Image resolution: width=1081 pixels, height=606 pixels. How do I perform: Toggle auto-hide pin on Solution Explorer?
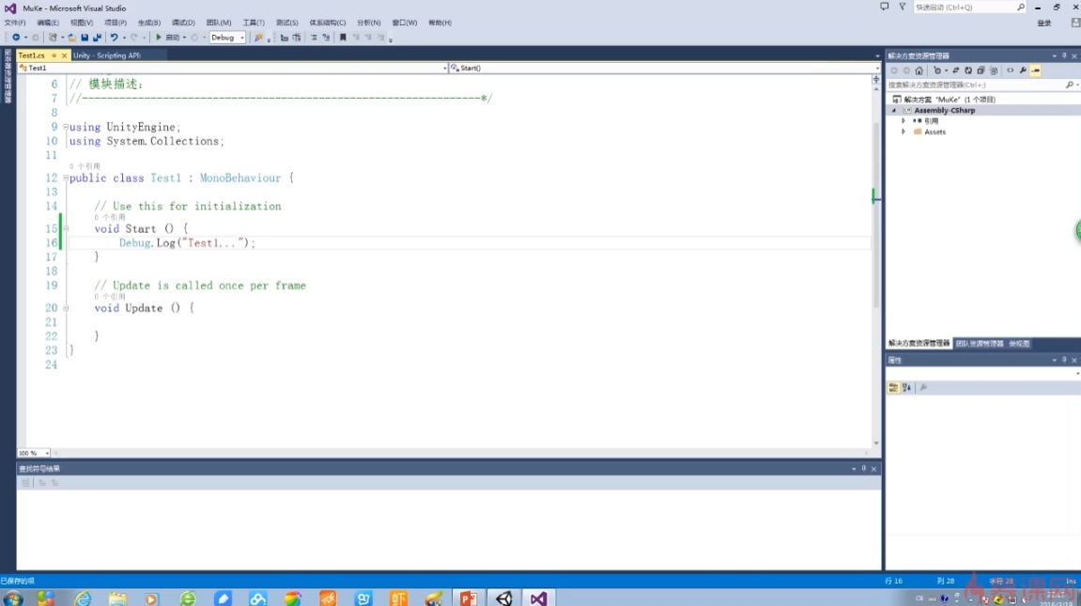(x=1064, y=55)
